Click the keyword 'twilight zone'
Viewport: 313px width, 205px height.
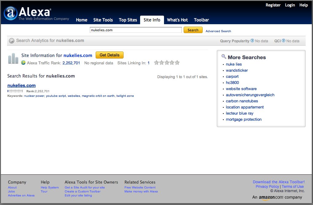125,96
